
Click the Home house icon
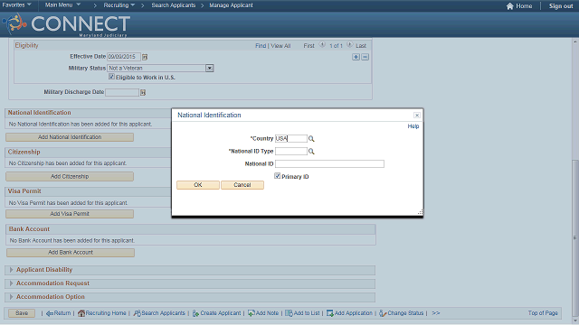[x=510, y=6]
